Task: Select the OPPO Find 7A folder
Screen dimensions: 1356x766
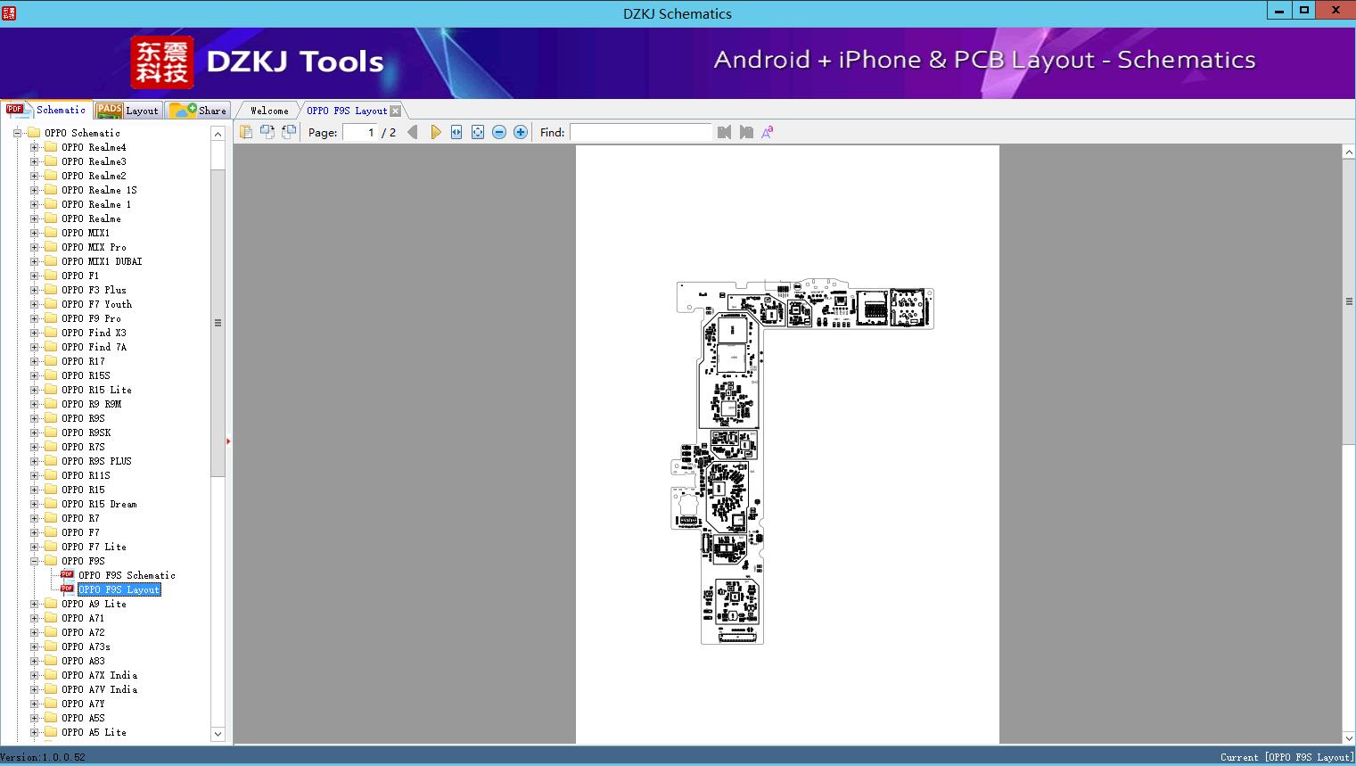Action: pyautogui.click(x=94, y=347)
